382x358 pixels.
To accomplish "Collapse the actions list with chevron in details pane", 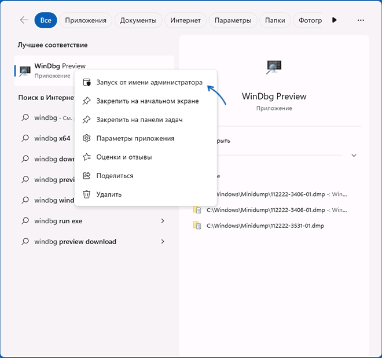I will point(354,156).
